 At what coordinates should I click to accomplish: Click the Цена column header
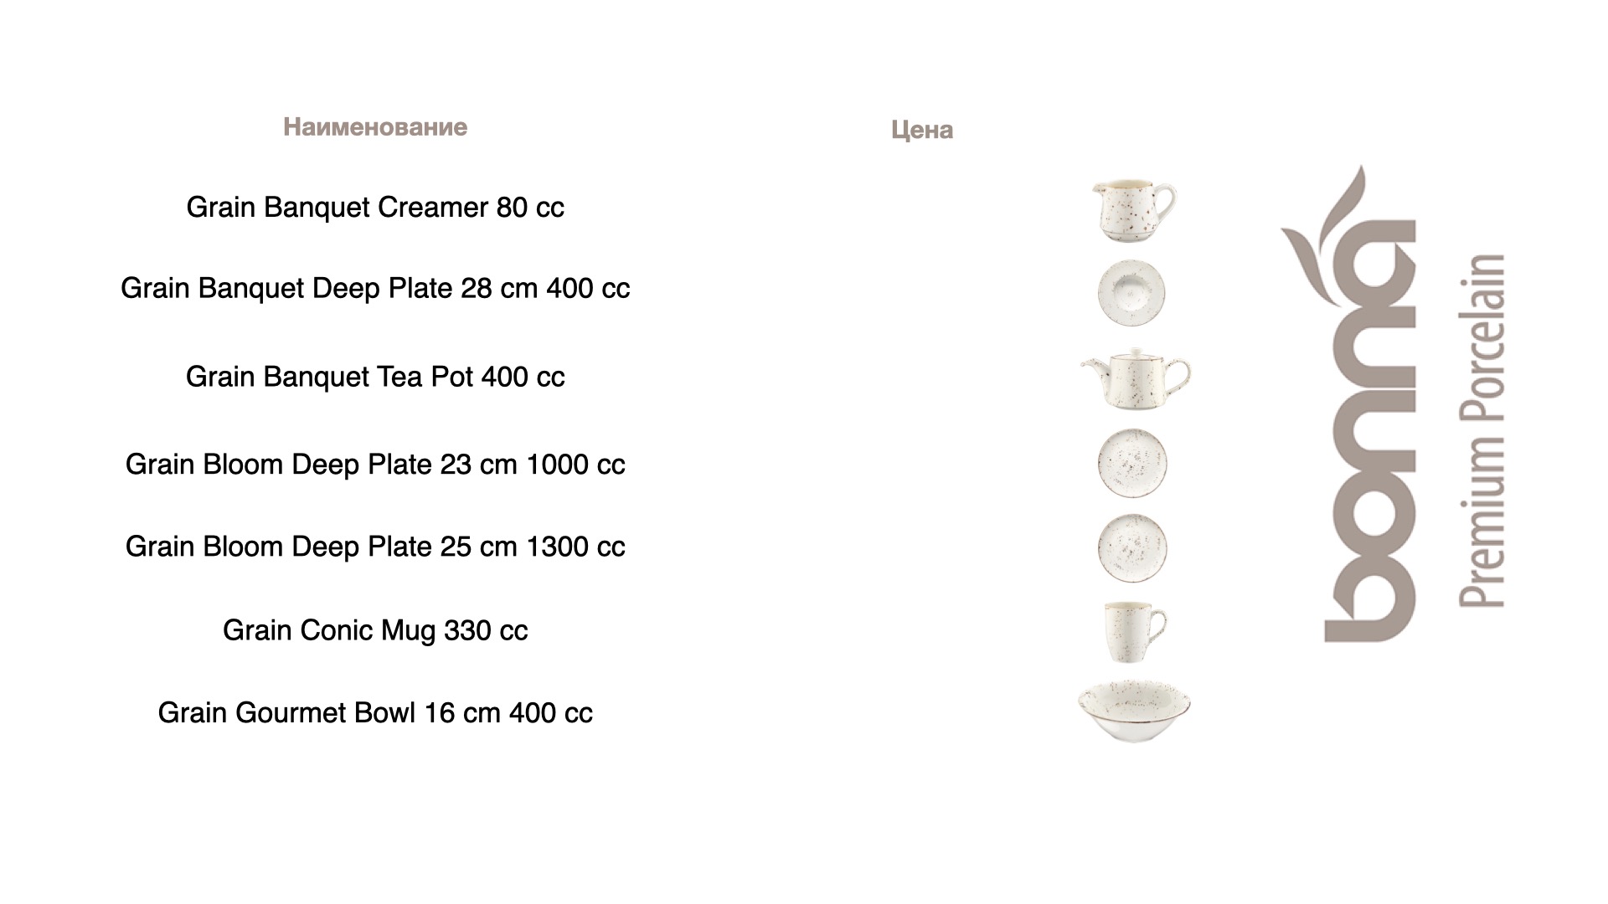pyautogui.click(x=922, y=130)
